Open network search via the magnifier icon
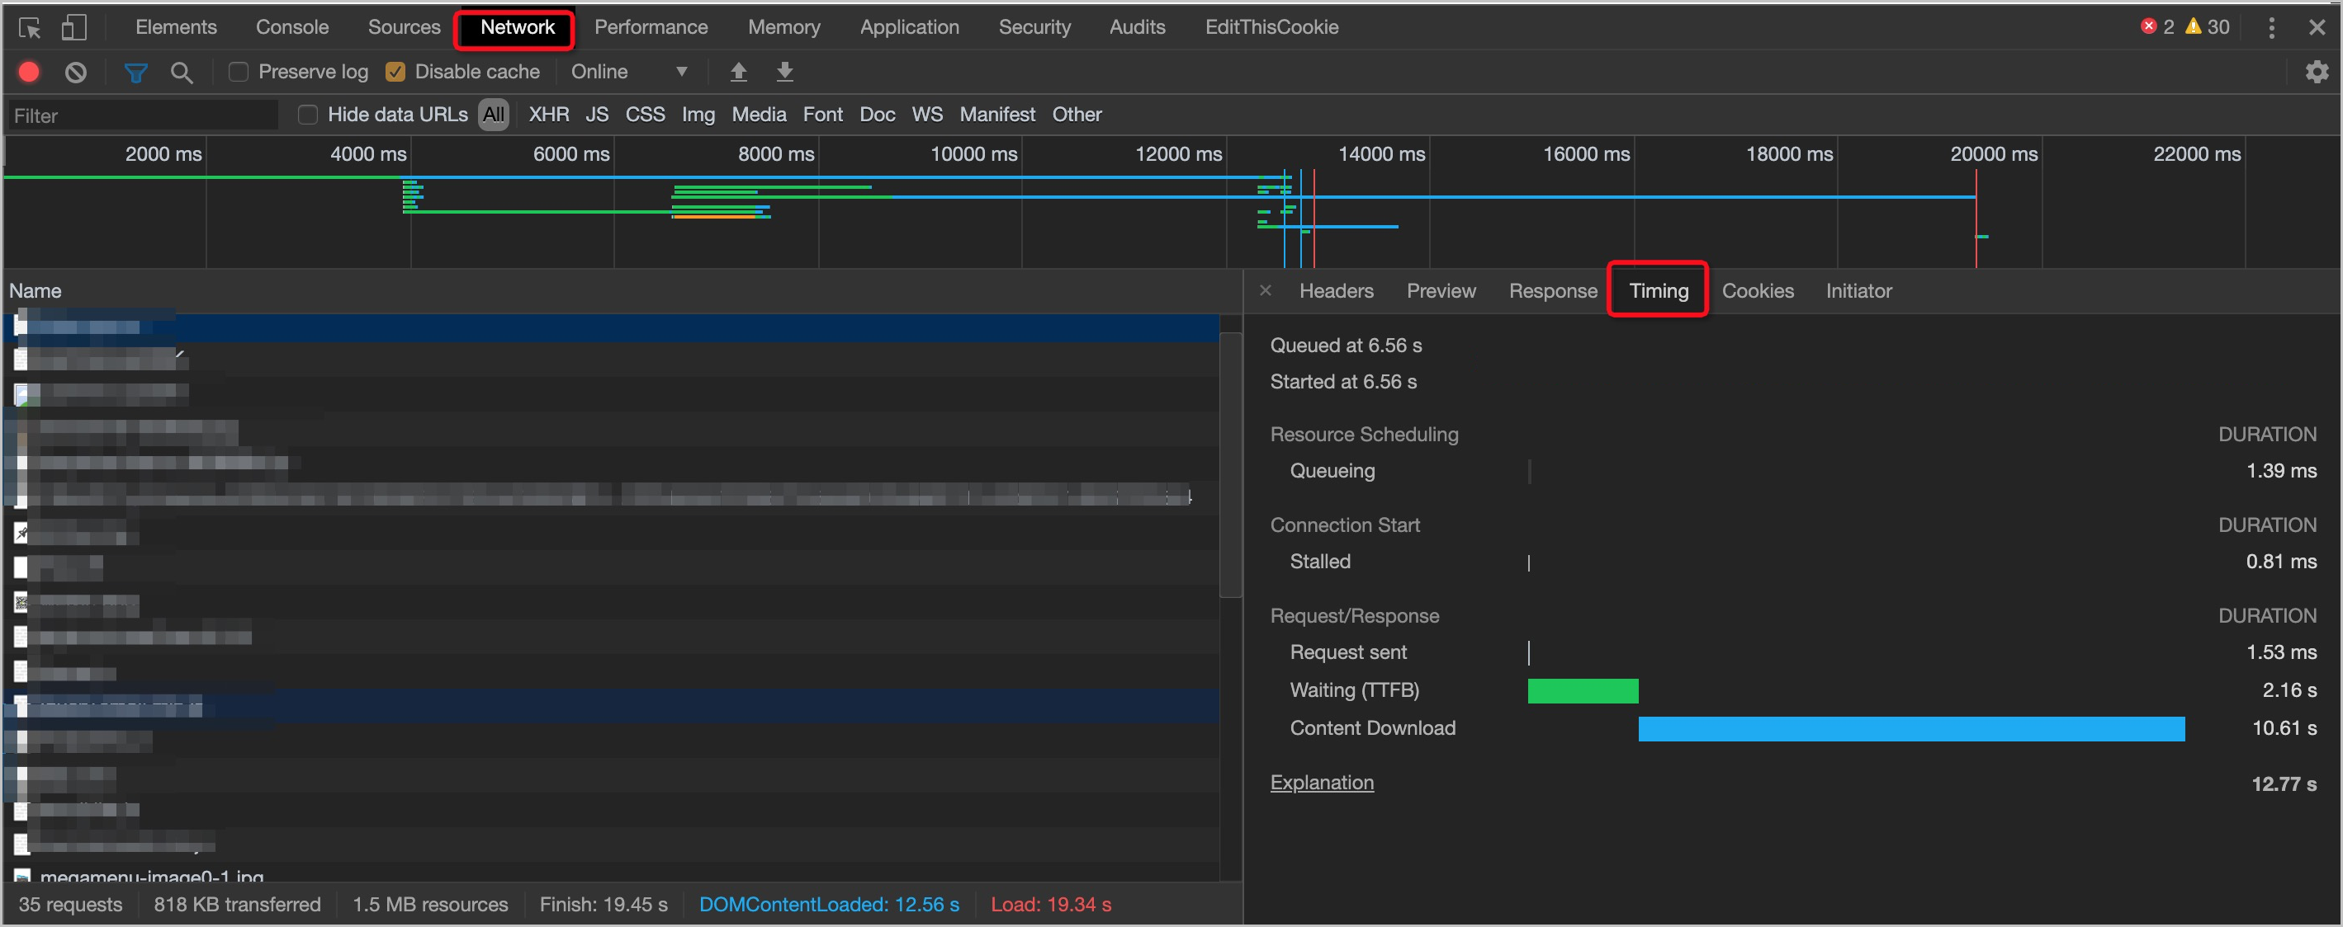The height and width of the screenshot is (927, 2343). pos(182,72)
